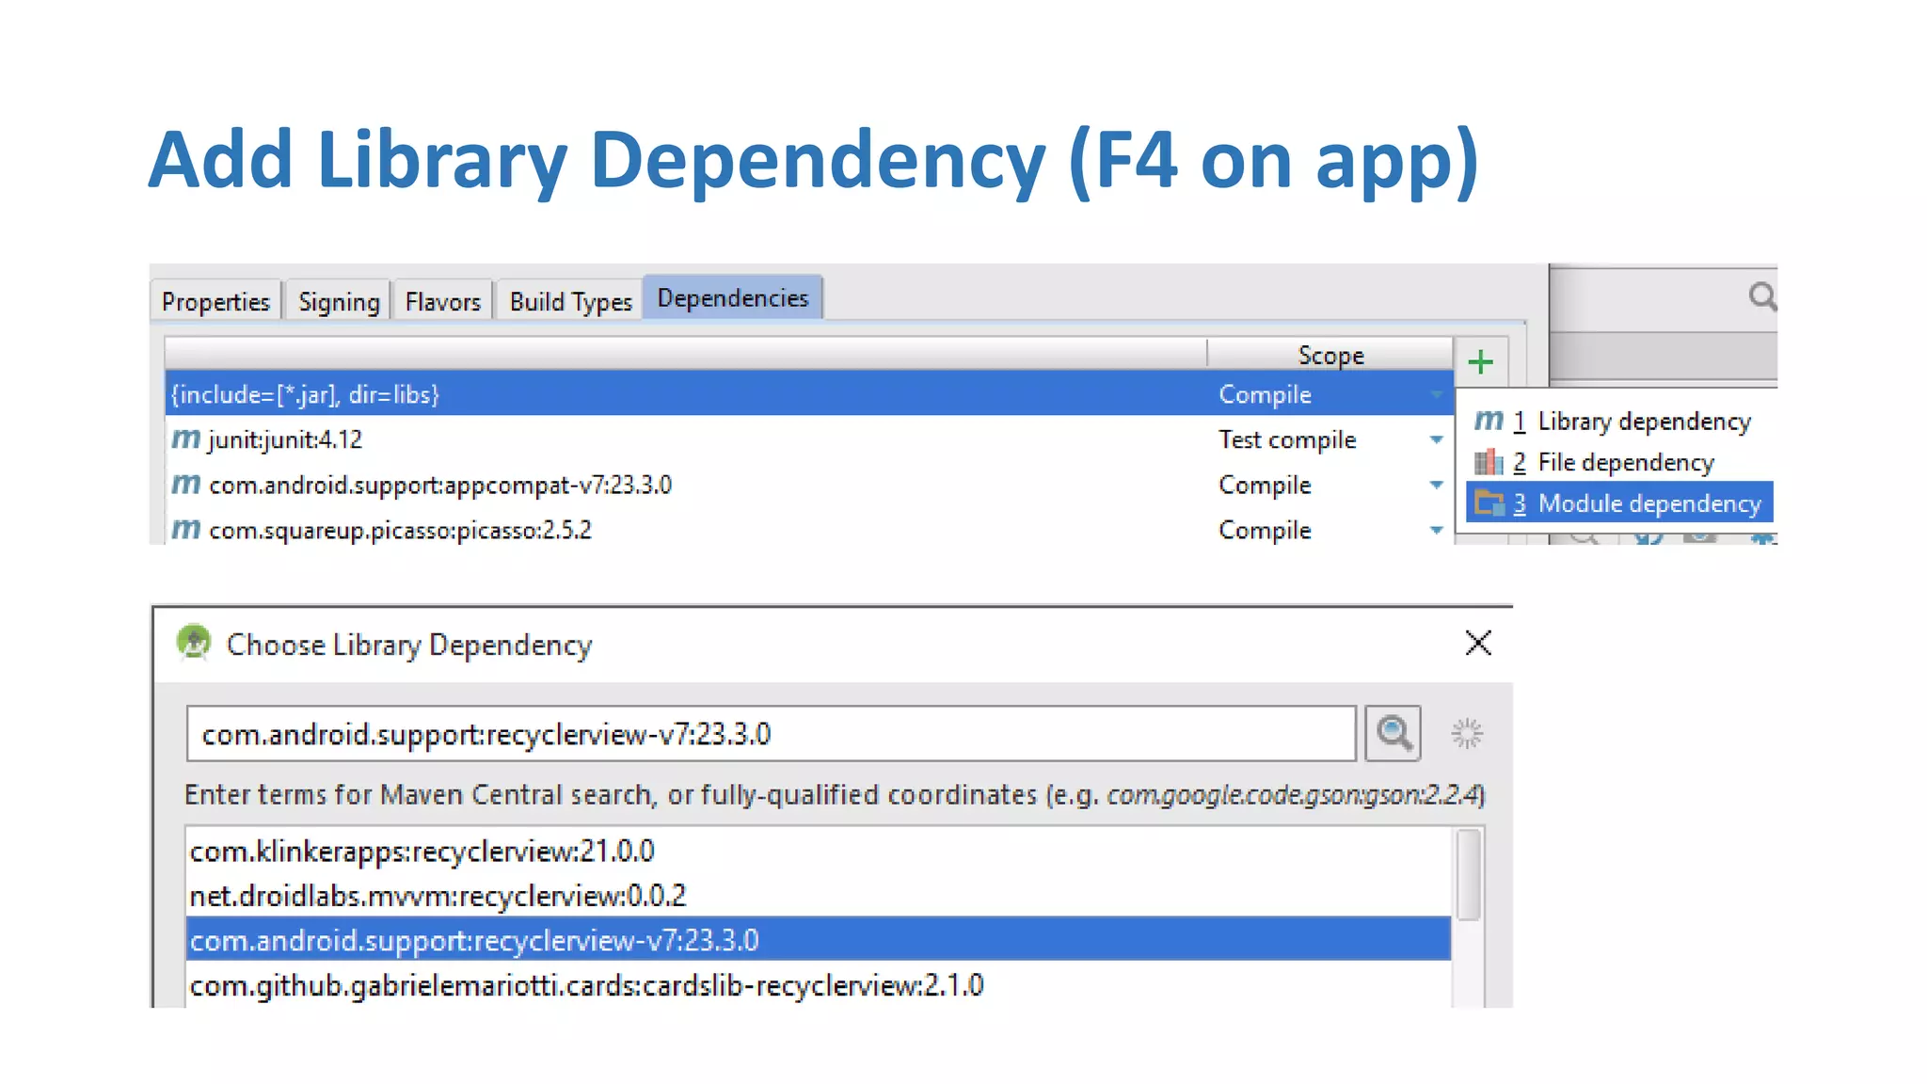Close the Choose Library Dependency dialog
This screenshot has width=1927, height=1084.
pyautogui.click(x=1478, y=643)
